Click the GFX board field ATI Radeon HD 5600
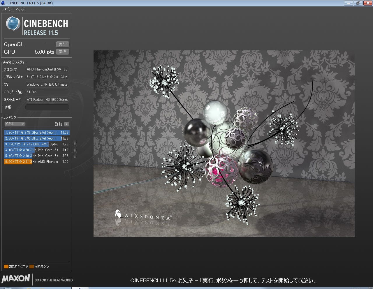Screen dimensions: 373x289 [47, 100]
